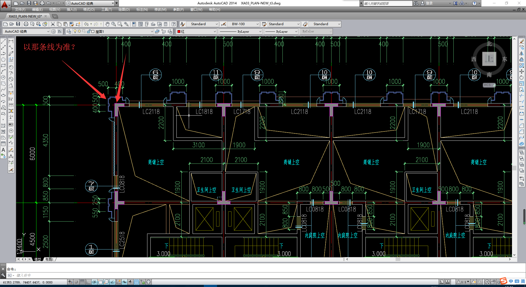Toggle Dynamic Input in status bar
The image size is (526, 287).
point(124,282)
